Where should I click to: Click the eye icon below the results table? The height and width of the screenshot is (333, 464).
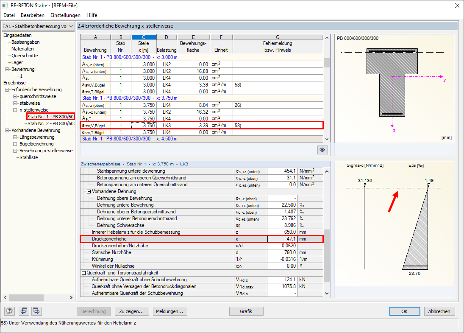pos(322,150)
